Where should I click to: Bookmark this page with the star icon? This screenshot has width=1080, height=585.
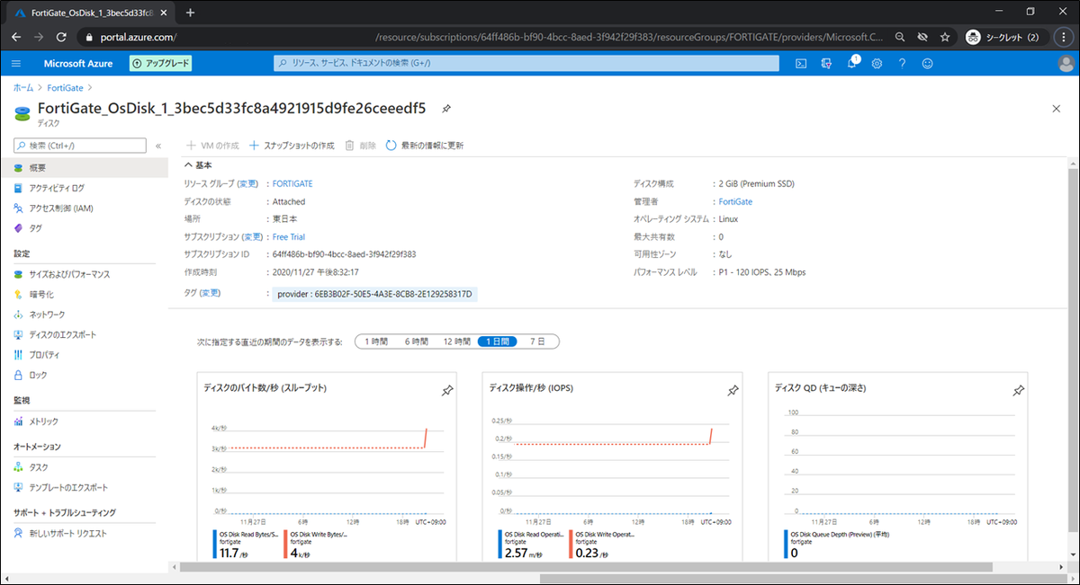(945, 37)
